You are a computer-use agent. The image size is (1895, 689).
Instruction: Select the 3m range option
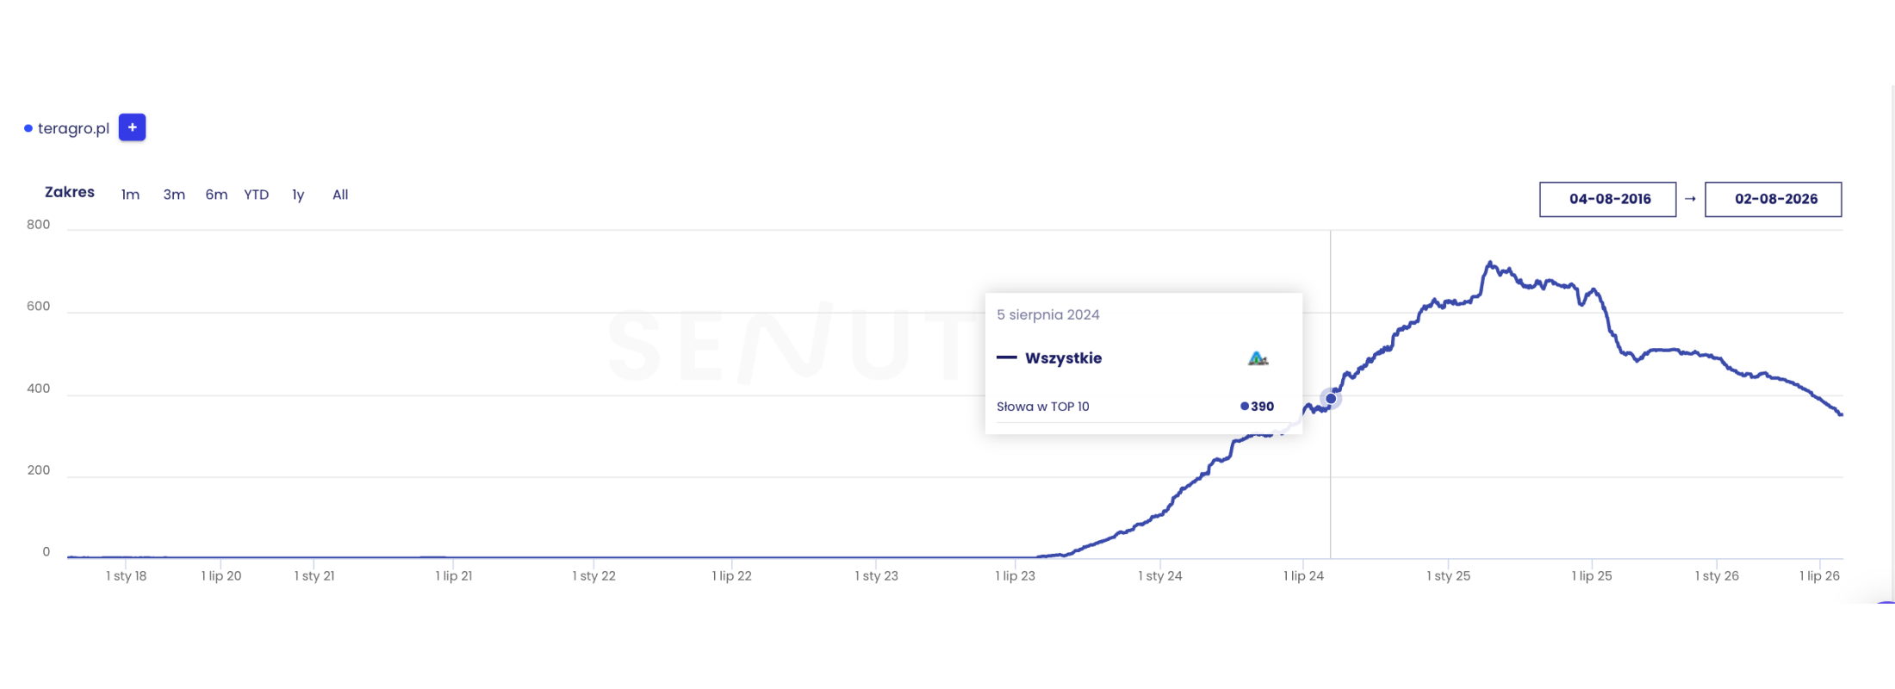[174, 195]
